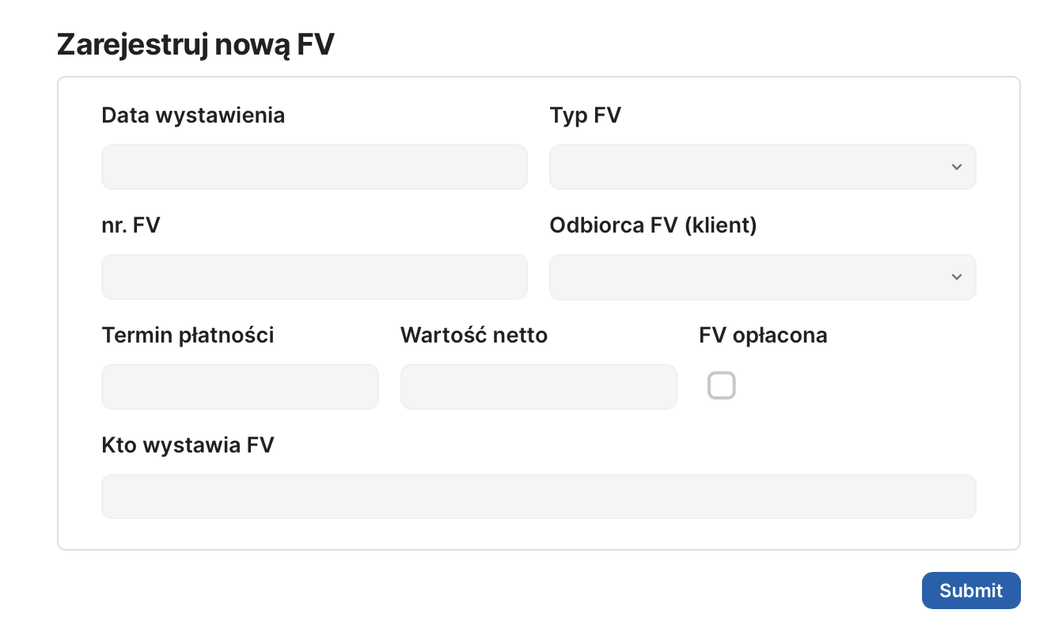Click the "Termin płatności" label text
Viewport: 1051px width, 636px height.
[x=188, y=335]
